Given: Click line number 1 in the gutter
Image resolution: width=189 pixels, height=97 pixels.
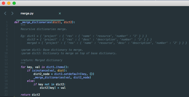Looking at the screenshot, I should [x=7, y=22].
